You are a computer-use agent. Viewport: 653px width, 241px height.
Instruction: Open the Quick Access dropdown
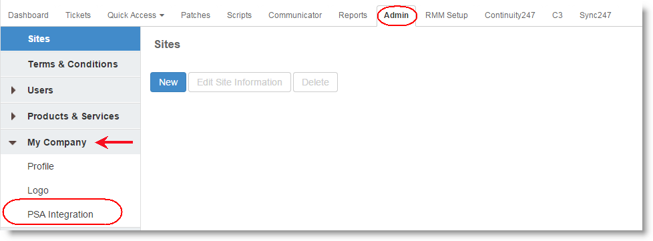[136, 15]
